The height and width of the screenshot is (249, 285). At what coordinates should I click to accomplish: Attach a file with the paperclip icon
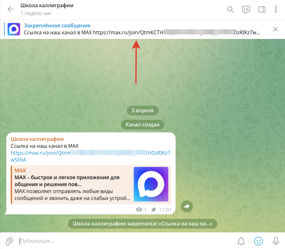(x=9, y=241)
